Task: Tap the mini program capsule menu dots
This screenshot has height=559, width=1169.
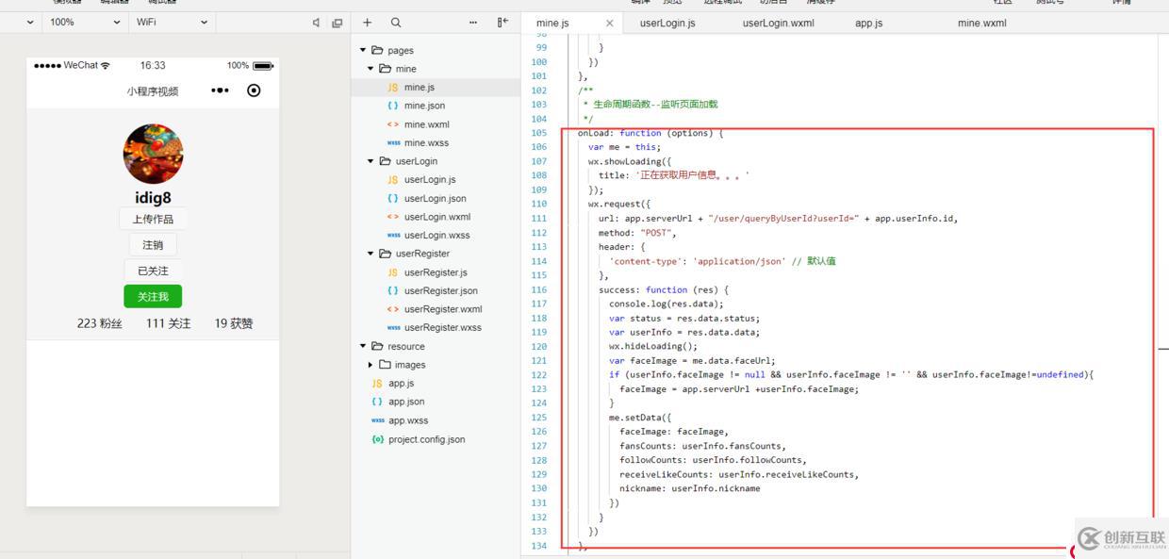Action: (220, 90)
